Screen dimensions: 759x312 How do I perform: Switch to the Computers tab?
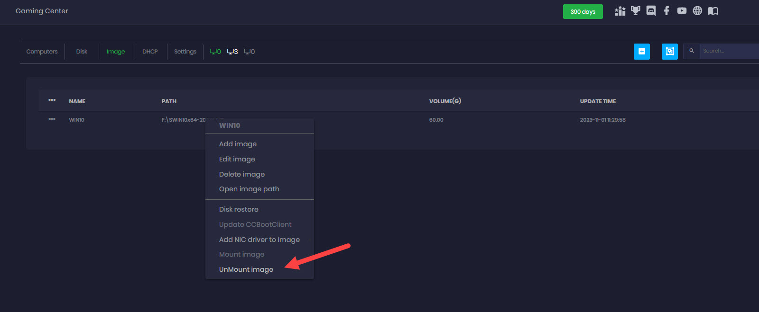(42, 52)
